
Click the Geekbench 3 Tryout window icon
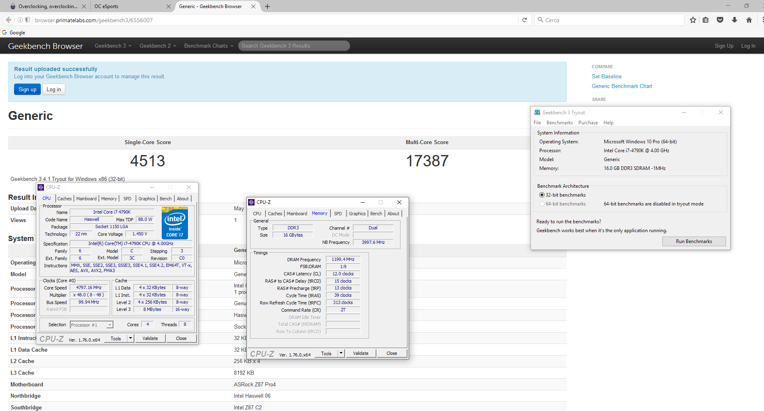(537, 113)
